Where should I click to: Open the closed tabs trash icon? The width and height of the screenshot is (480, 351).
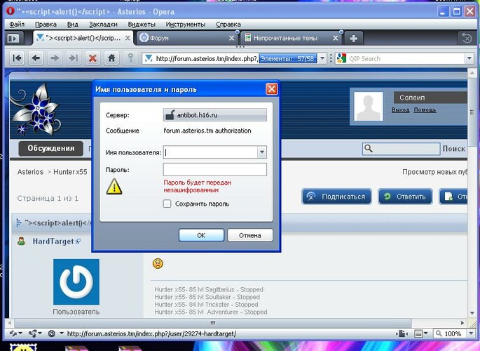[467, 39]
